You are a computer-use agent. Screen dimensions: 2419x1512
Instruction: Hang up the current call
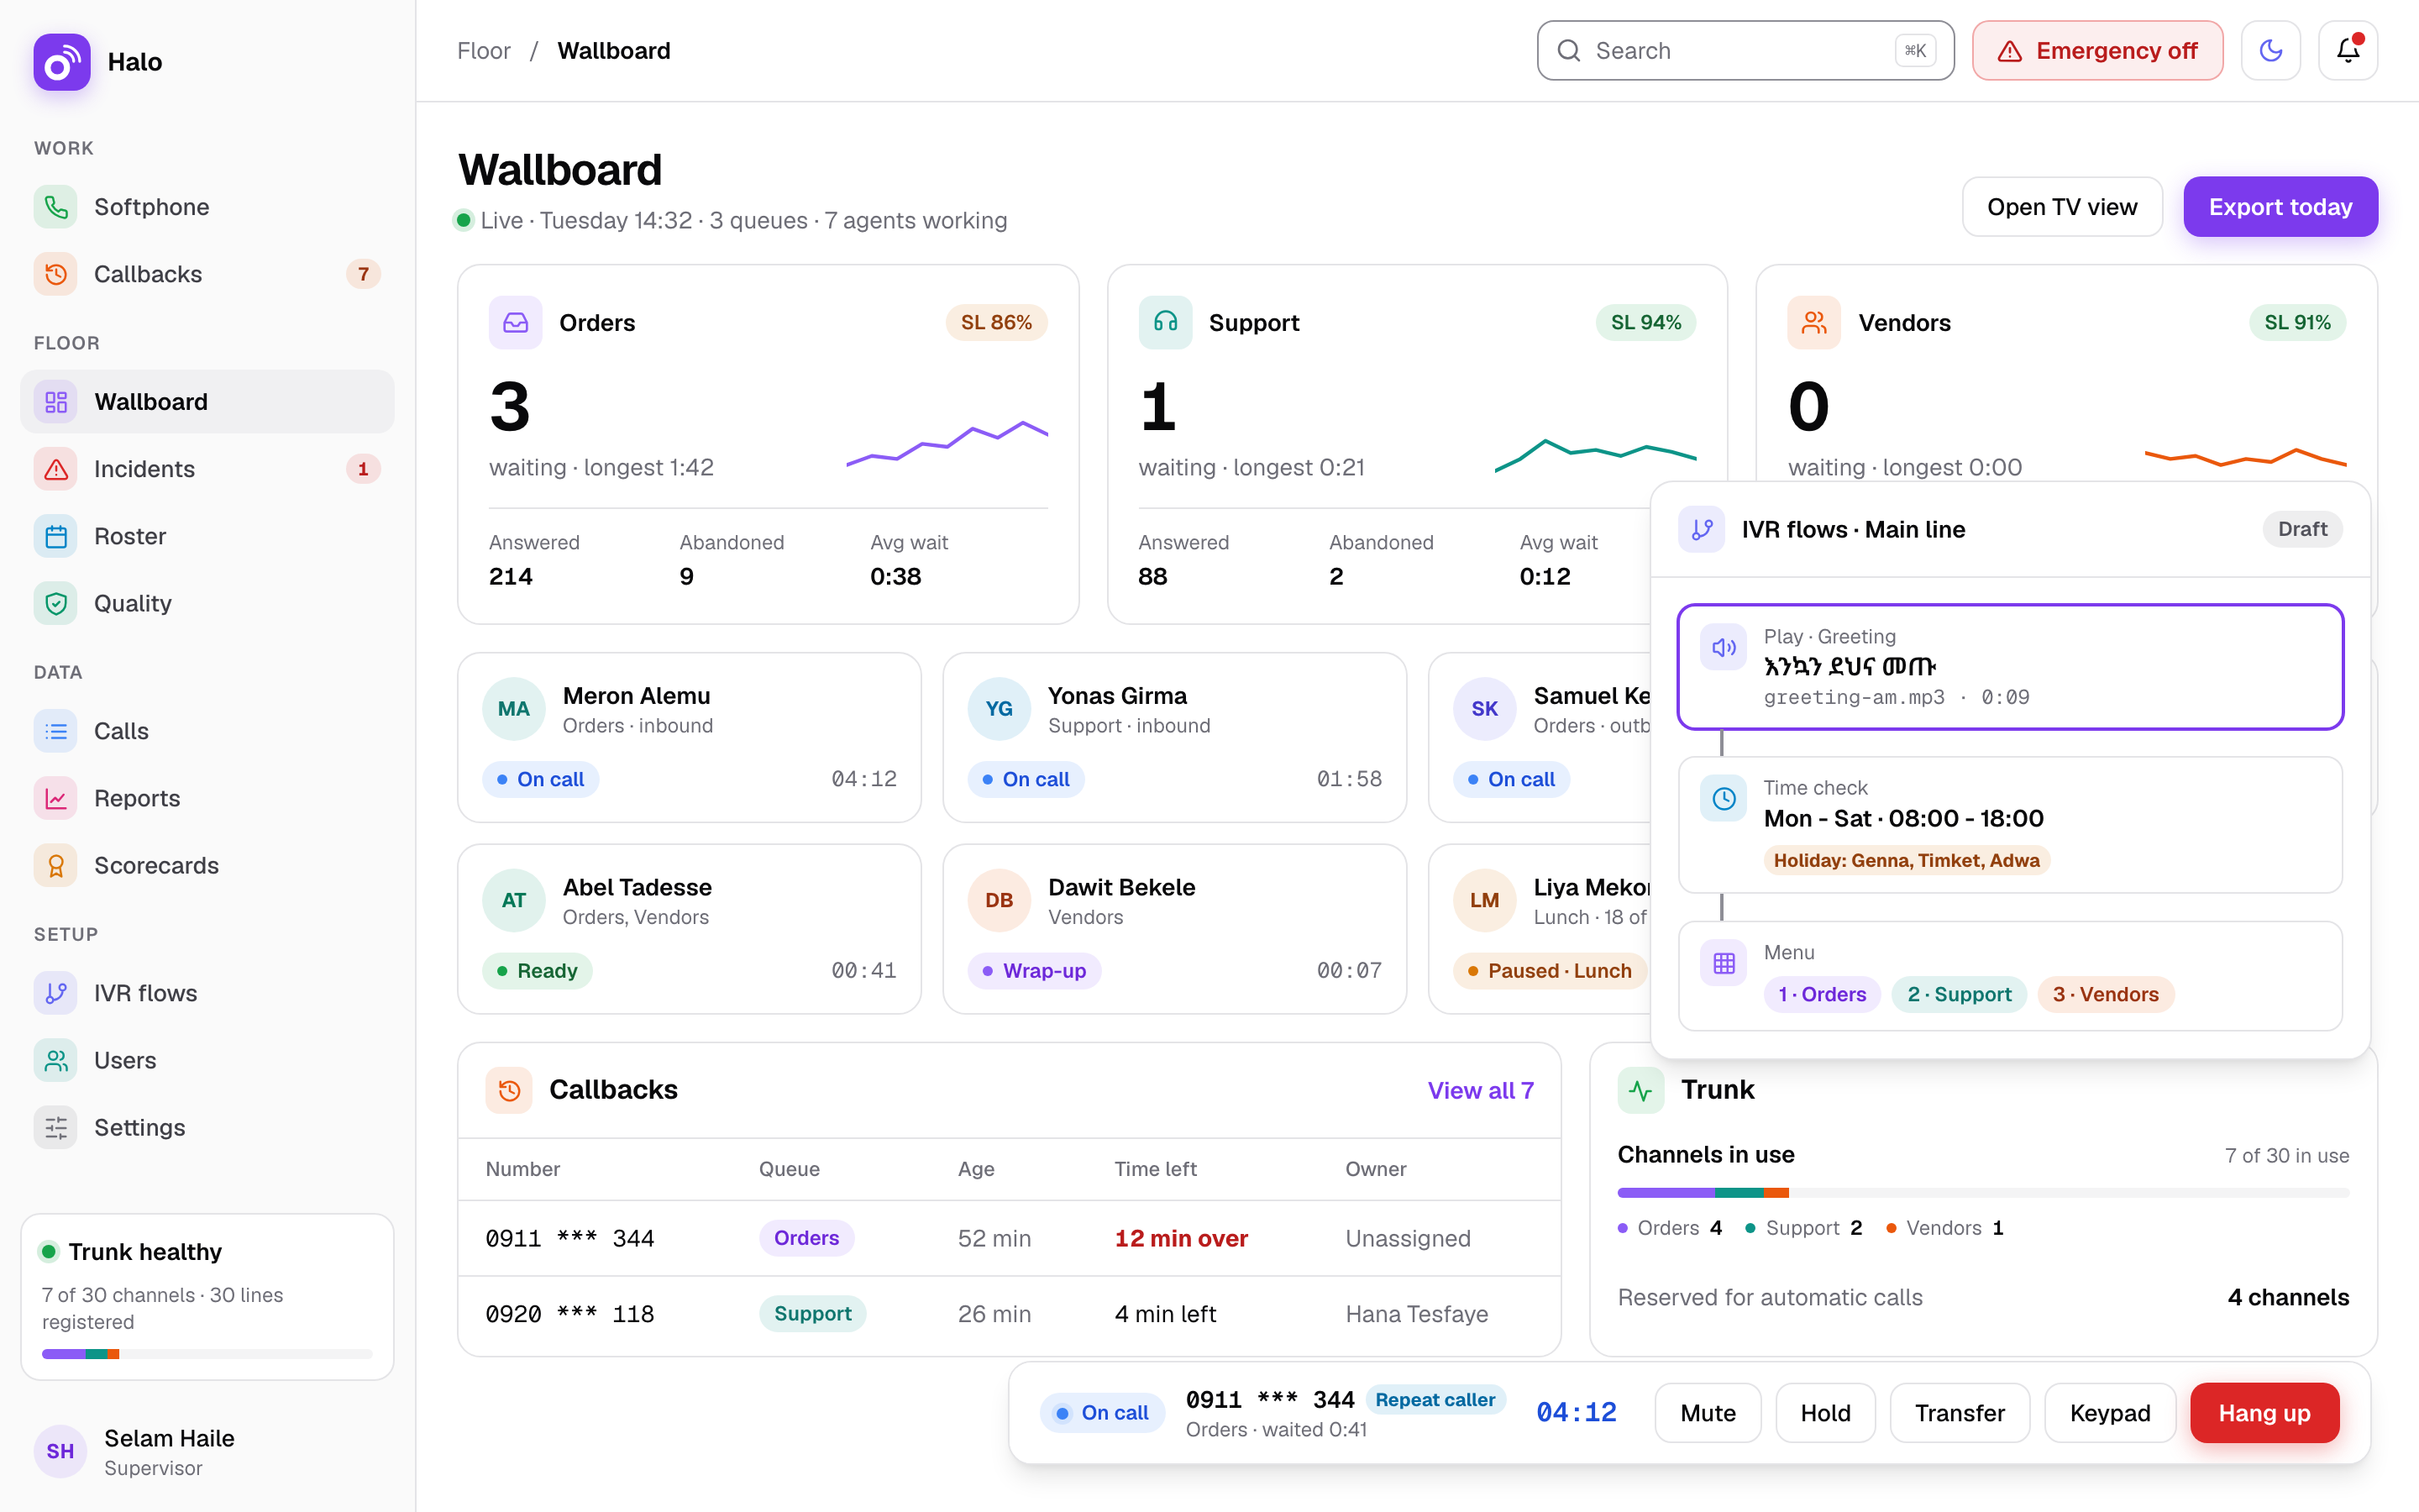coord(2264,1413)
